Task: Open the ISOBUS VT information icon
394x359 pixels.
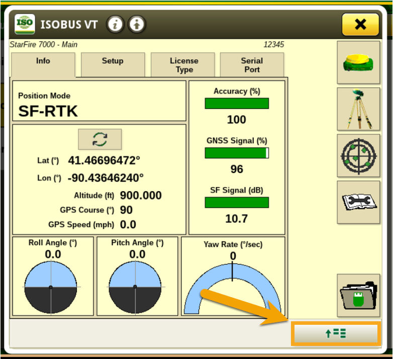Action: tap(115, 24)
